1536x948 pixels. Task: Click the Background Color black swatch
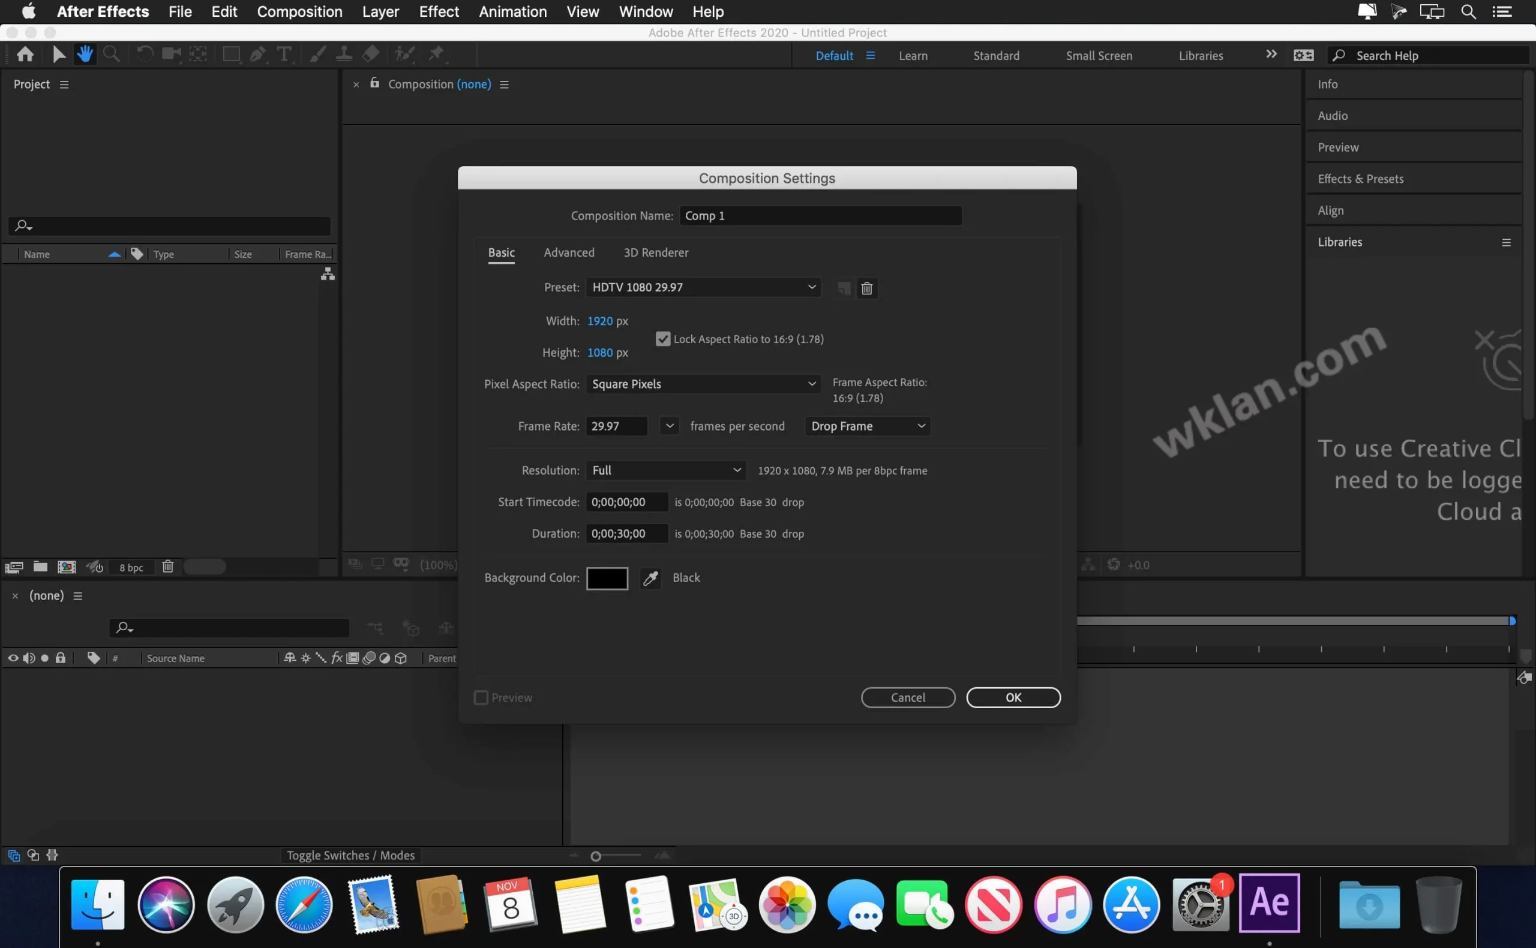click(607, 578)
